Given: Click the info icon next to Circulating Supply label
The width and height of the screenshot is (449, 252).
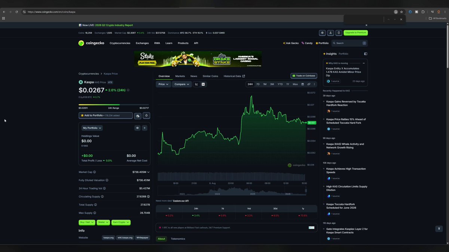Looking at the screenshot, I should 102,196.
